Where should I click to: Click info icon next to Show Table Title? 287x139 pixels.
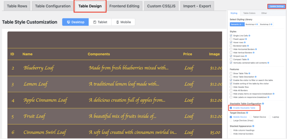point(249,74)
